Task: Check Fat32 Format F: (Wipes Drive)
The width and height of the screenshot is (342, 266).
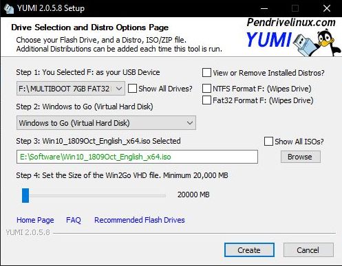Action: click(206, 100)
